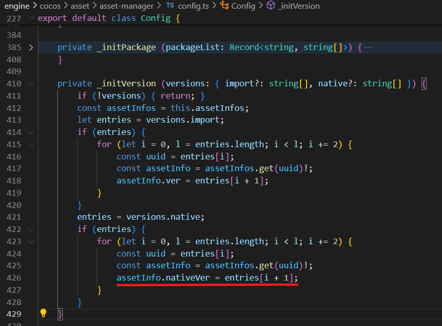The height and width of the screenshot is (326, 442).
Task: Click 'assetInfos.get(uuid)' on line 417
Action: [x=253, y=169]
